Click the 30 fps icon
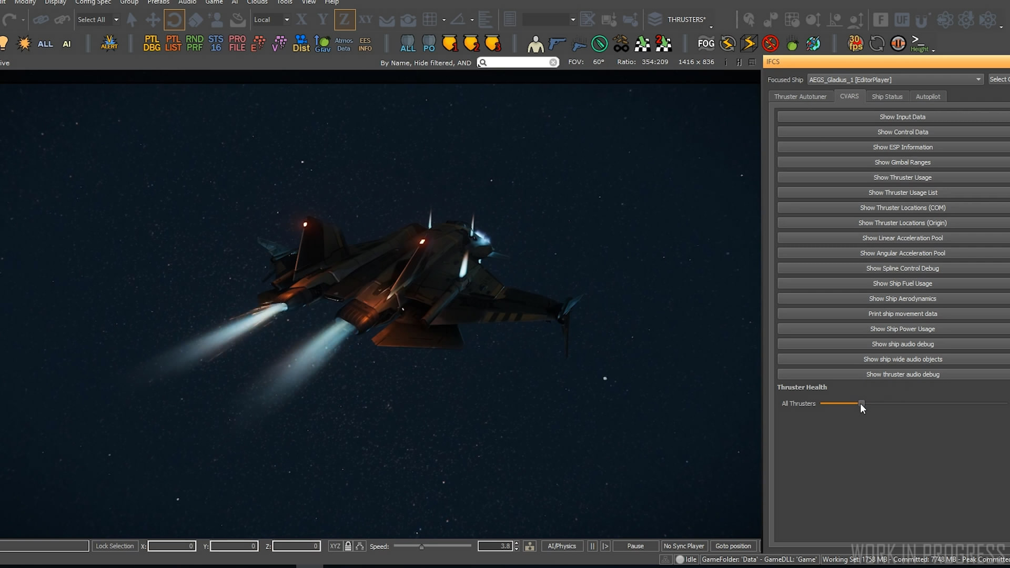Viewport: 1010px width, 568px height. coord(855,44)
